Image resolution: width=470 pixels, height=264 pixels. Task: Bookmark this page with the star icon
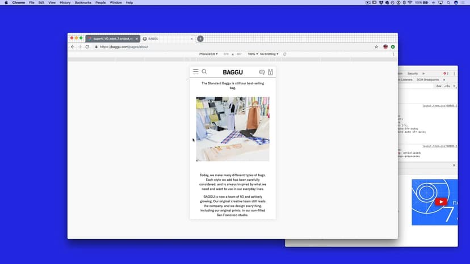click(x=376, y=47)
